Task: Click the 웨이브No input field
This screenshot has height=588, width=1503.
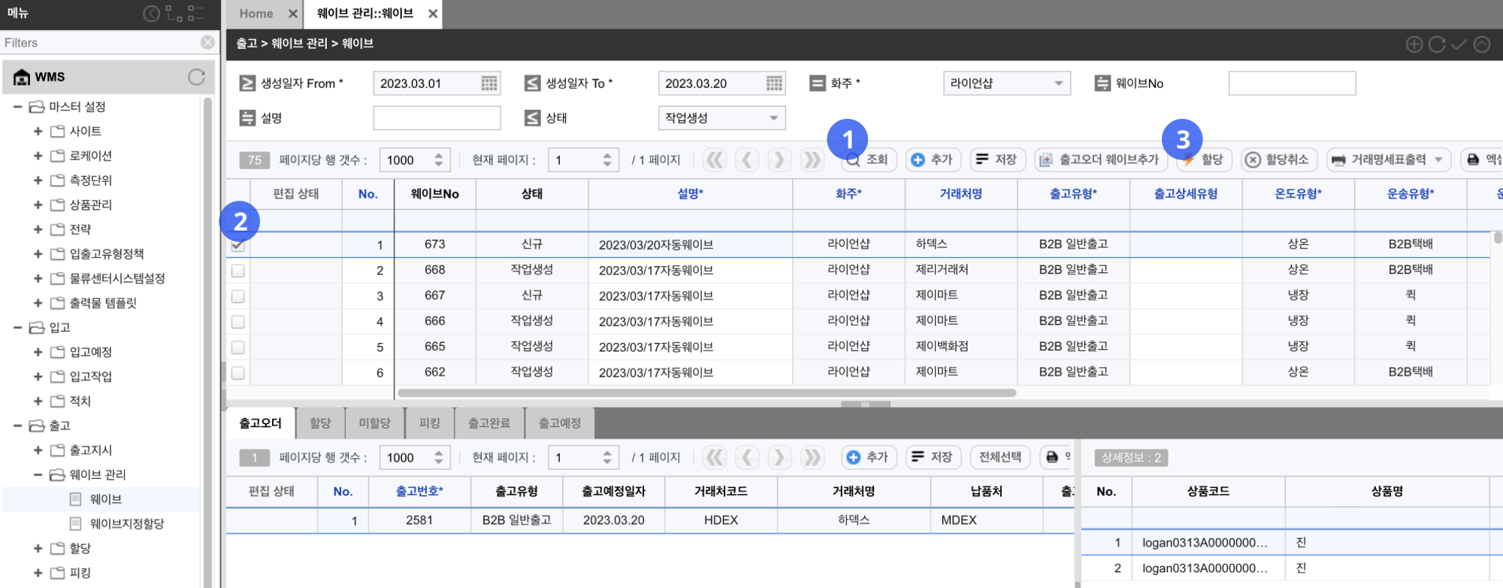Action: pyautogui.click(x=1291, y=83)
